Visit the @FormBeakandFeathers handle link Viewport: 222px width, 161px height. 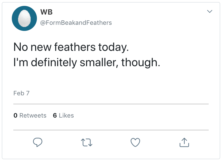pyautogui.click(x=76, y=23)
